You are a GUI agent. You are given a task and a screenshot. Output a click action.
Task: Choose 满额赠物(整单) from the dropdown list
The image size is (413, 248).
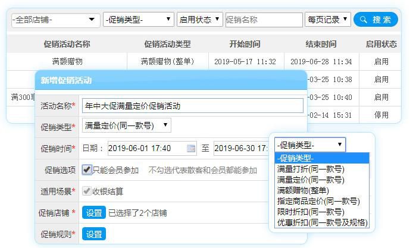click(322, 190)
